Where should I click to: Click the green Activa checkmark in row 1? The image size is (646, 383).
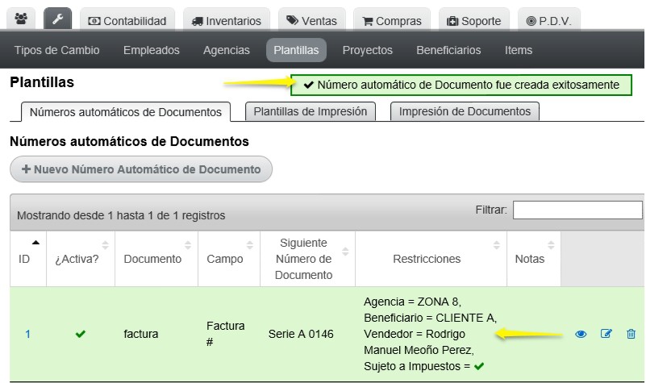click(81, 334)
